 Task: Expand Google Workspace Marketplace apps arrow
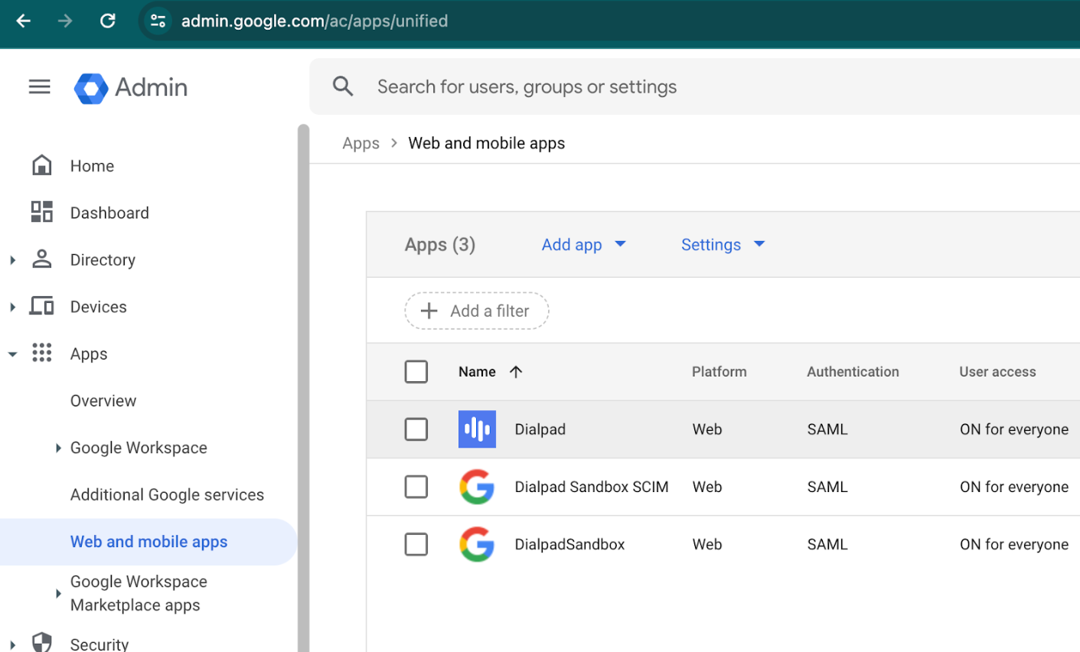[x=58, y=593]
